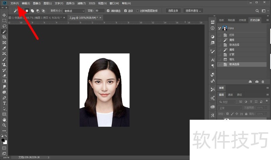Enable 对所有图层取样 checkbox
The width and height of the screenshot is (271, 160).
point(138,11)
